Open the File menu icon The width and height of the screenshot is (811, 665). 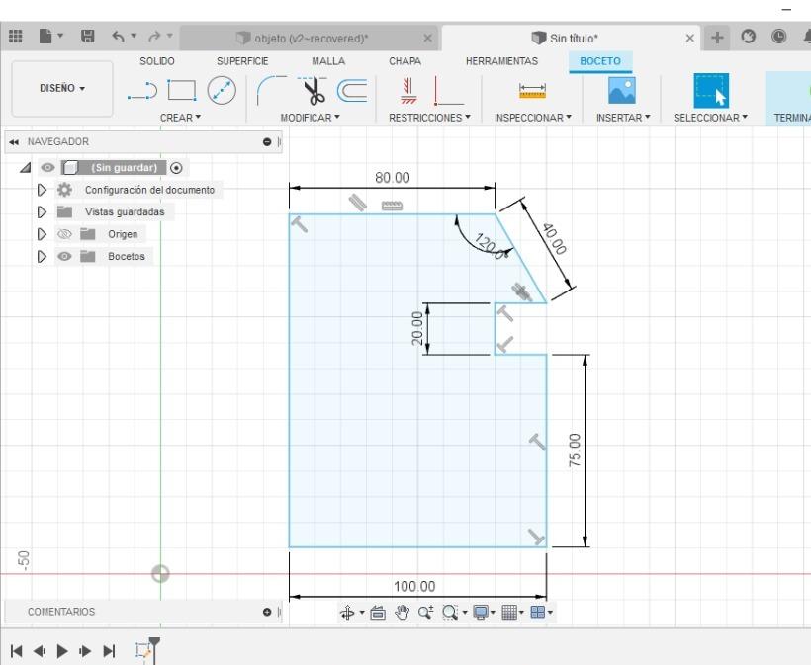46,37
